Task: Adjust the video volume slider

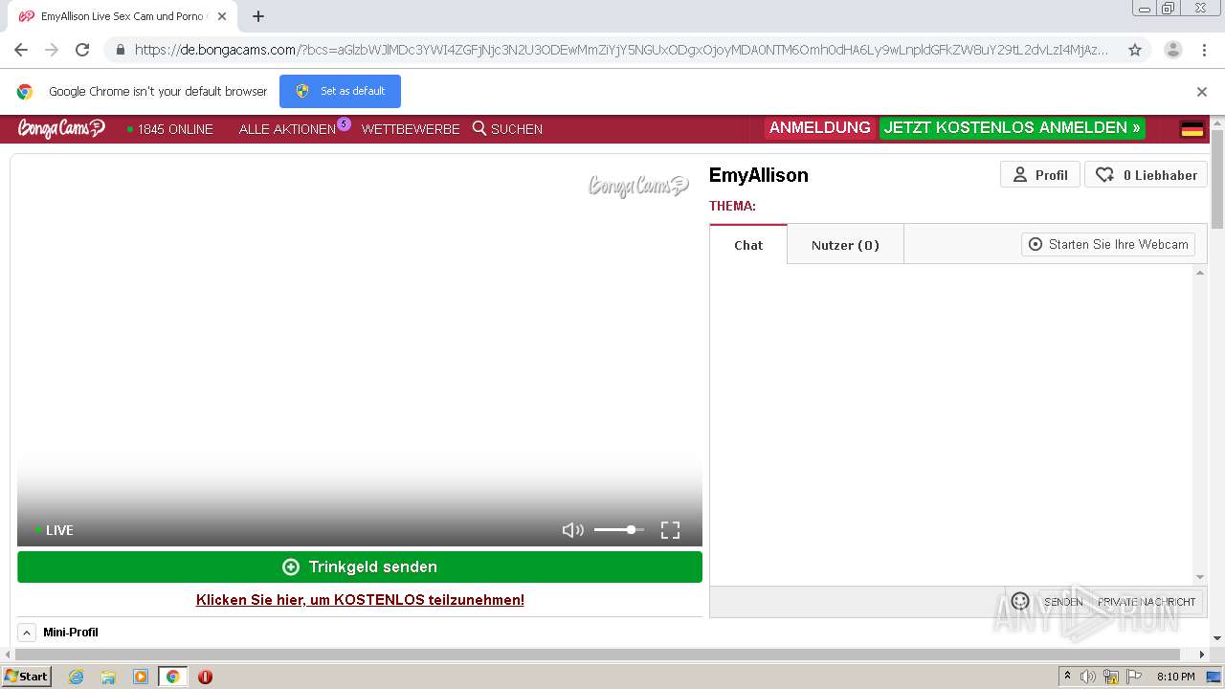Action: (x=618, y=529)
